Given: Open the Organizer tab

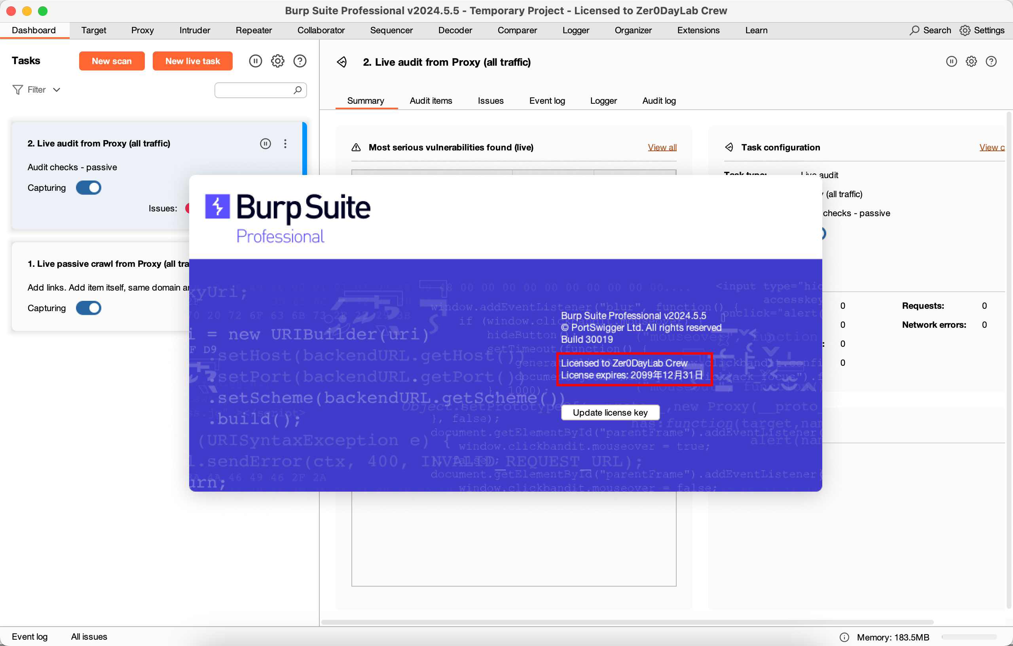Looking at the screenshot, I should (x=633, y=30).
